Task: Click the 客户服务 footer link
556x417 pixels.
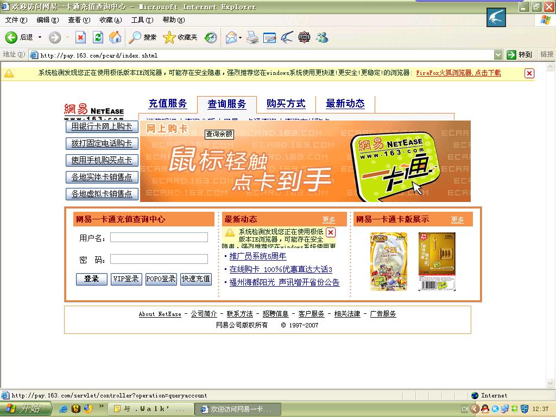Action: [x=311, y=314]
